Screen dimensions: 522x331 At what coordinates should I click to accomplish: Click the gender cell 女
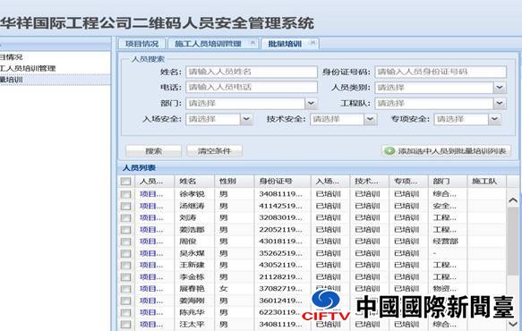[223, 289]
